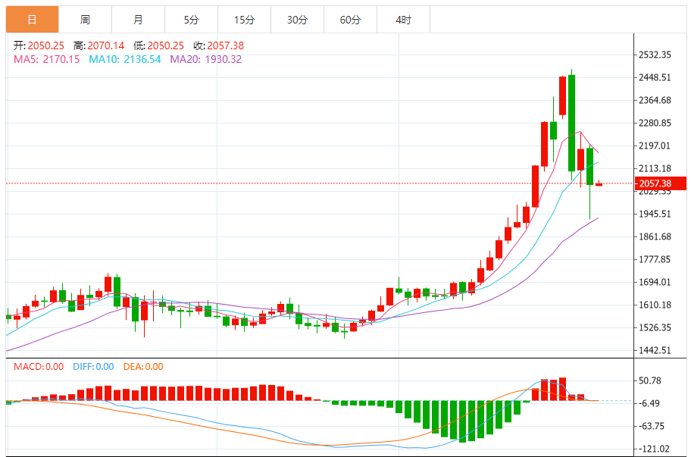Screen dimensions: 691x457
Task: Click the MA10: 2136.54 legend label
Action: [125, 59]
